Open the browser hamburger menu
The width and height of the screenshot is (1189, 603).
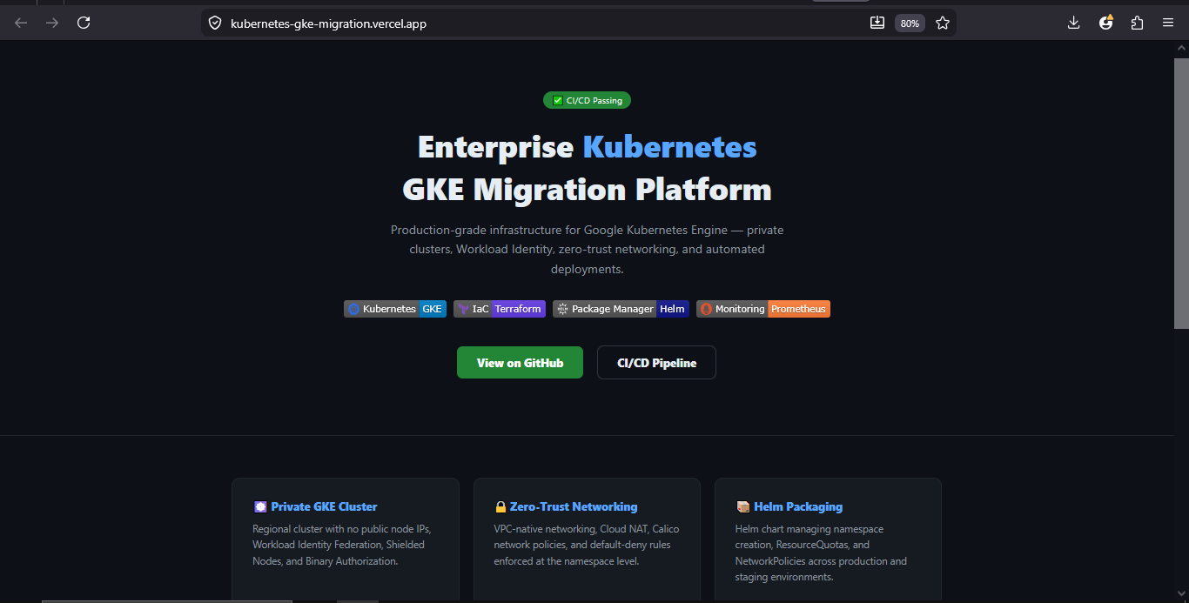point(1168,23)
